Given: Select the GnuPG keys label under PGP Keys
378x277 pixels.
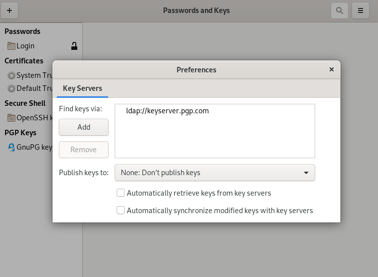Looking at the screenshot, I should (x=34, y=147).
